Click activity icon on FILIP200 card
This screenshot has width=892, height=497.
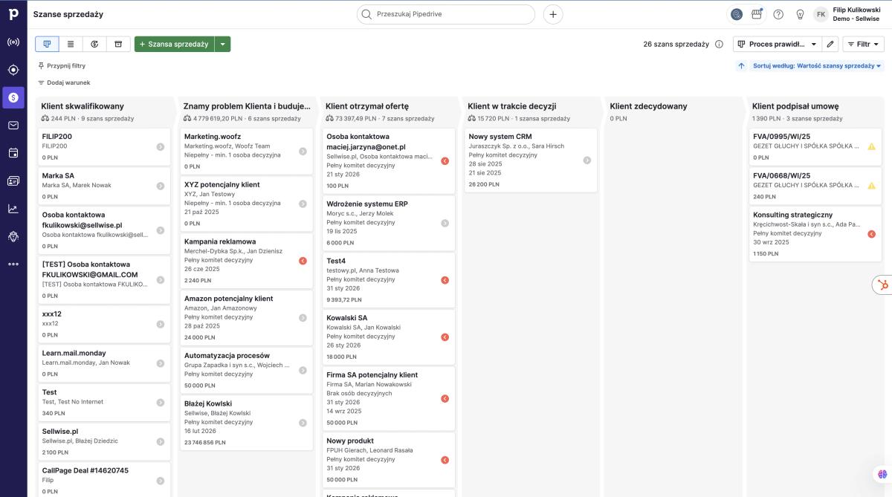click(x=161, y=147)
